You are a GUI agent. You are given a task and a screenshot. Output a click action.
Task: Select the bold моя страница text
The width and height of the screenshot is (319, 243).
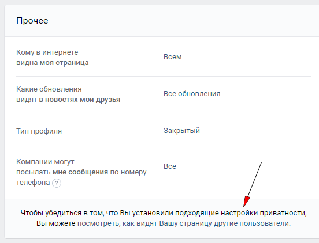[64, 63]
